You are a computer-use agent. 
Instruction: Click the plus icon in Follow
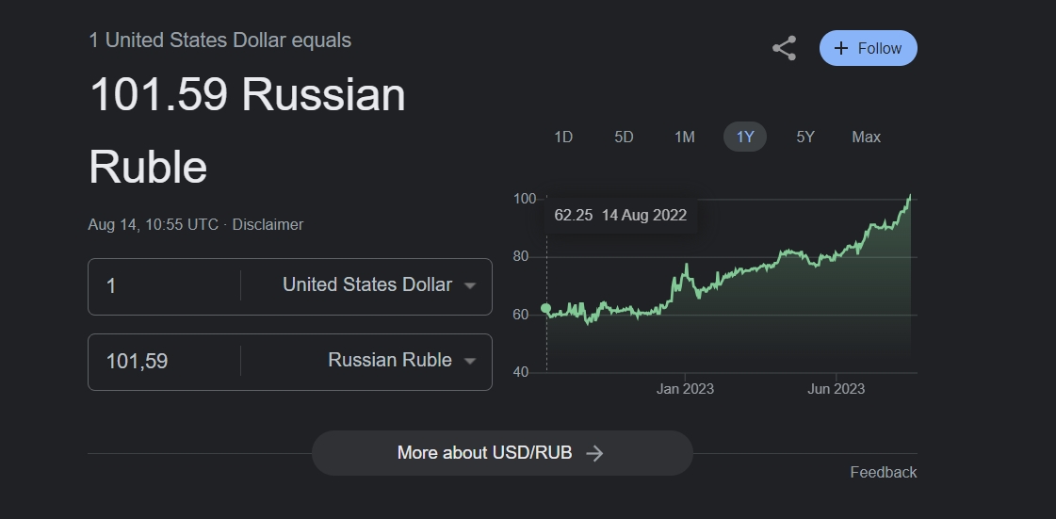[x=841, y=48]
